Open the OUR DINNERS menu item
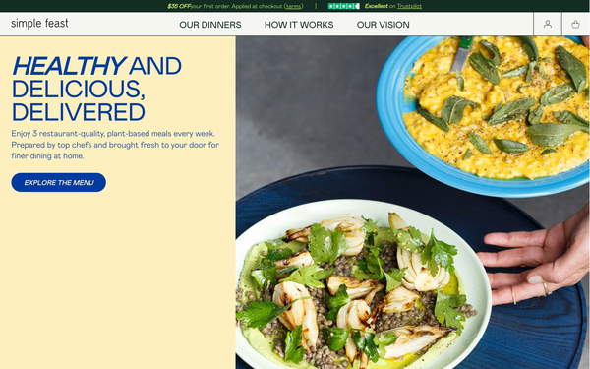The image size is (590, 369). coord(210,25)
